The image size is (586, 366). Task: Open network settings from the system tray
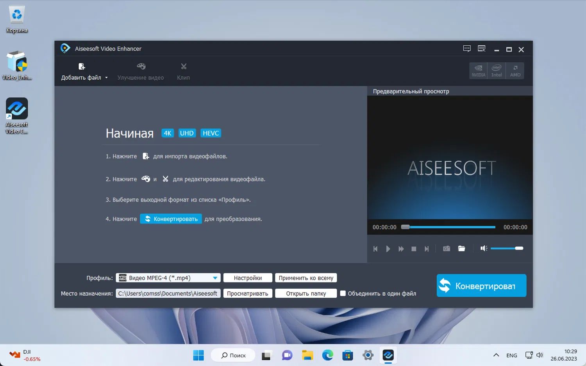[x=529, y=355]
